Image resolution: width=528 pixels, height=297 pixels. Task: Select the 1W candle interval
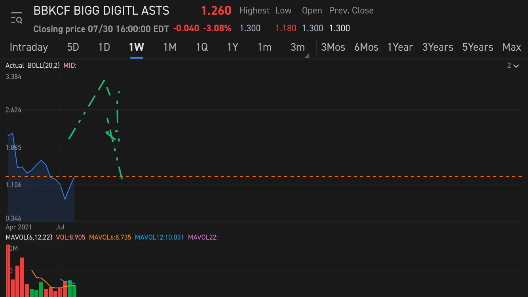[137, 47]
